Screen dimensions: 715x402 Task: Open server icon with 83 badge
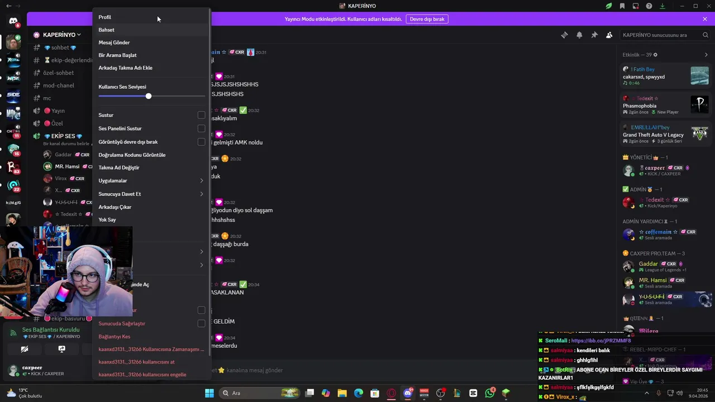pos(13,166)
